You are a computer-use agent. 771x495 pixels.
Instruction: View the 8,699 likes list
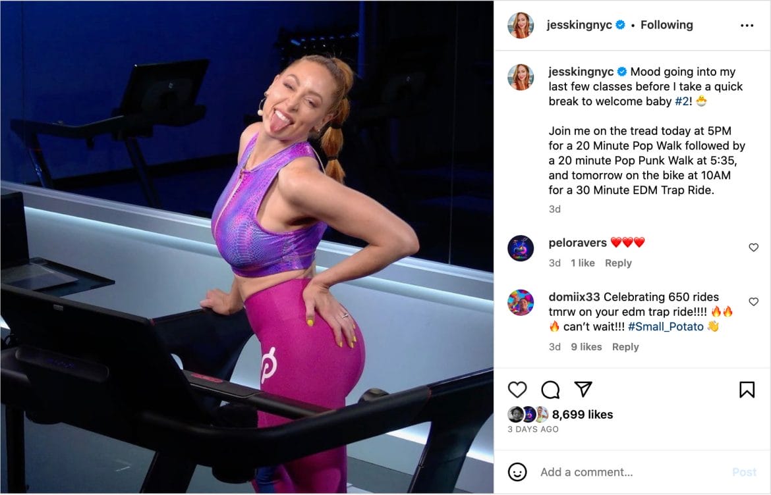[x=583, y=415]
